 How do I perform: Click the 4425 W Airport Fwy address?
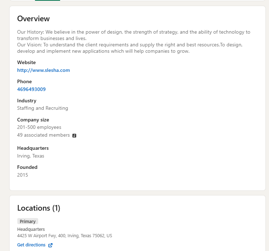pyautogui.click(x=64, y=236)
